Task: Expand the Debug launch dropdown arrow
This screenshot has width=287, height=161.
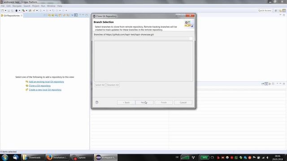Action: tap(19, 10)
